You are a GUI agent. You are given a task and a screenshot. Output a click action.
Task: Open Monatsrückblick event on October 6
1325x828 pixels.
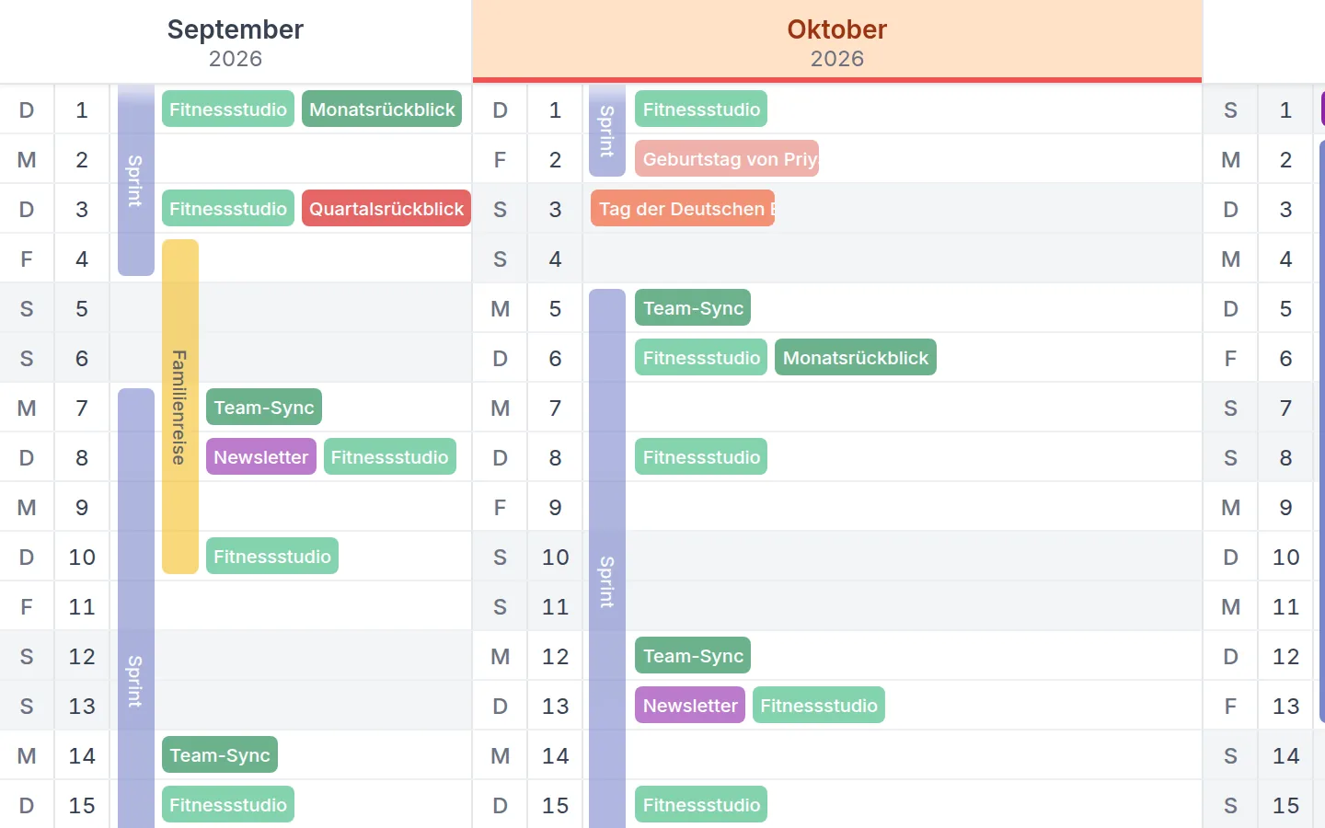click(856, 358)
